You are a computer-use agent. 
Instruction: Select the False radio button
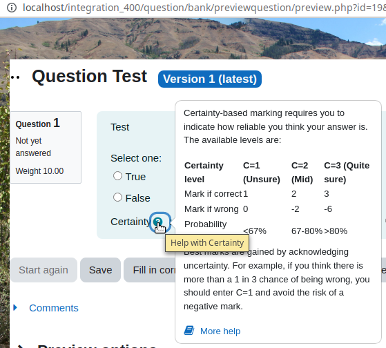coord(117,197)
